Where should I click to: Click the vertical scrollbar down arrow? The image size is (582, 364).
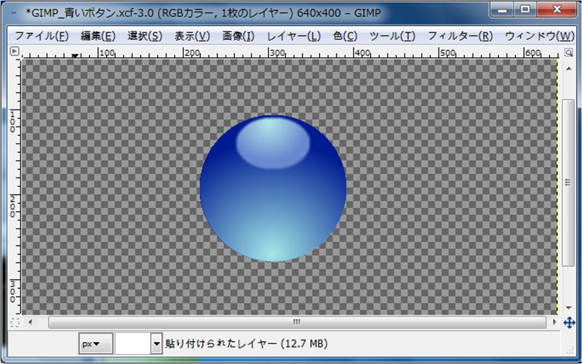[568, 307]
